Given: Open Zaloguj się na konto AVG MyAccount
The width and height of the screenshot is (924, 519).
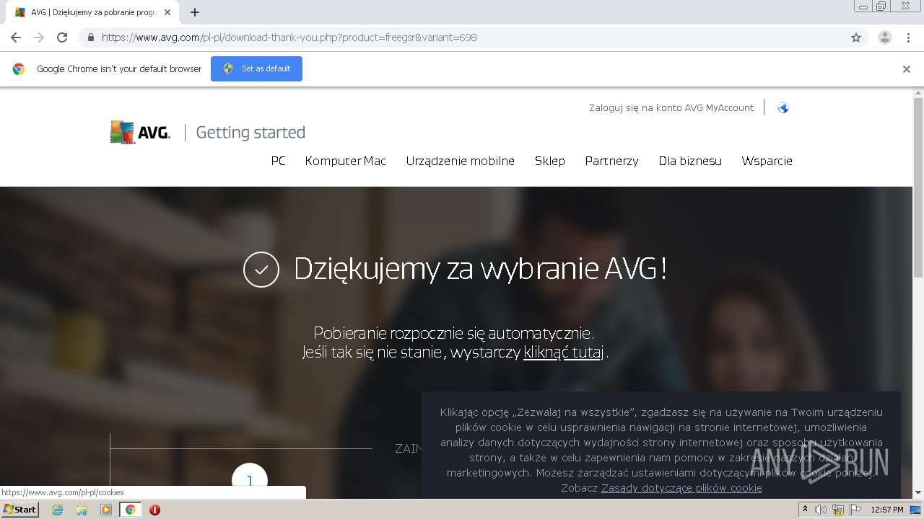Looking at the screenshot, I should (x=671, y=107).
